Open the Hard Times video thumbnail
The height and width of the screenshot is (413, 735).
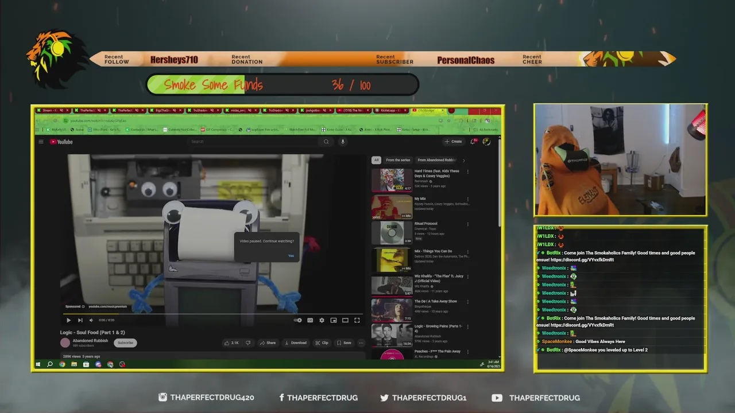[x=392, y=180]
